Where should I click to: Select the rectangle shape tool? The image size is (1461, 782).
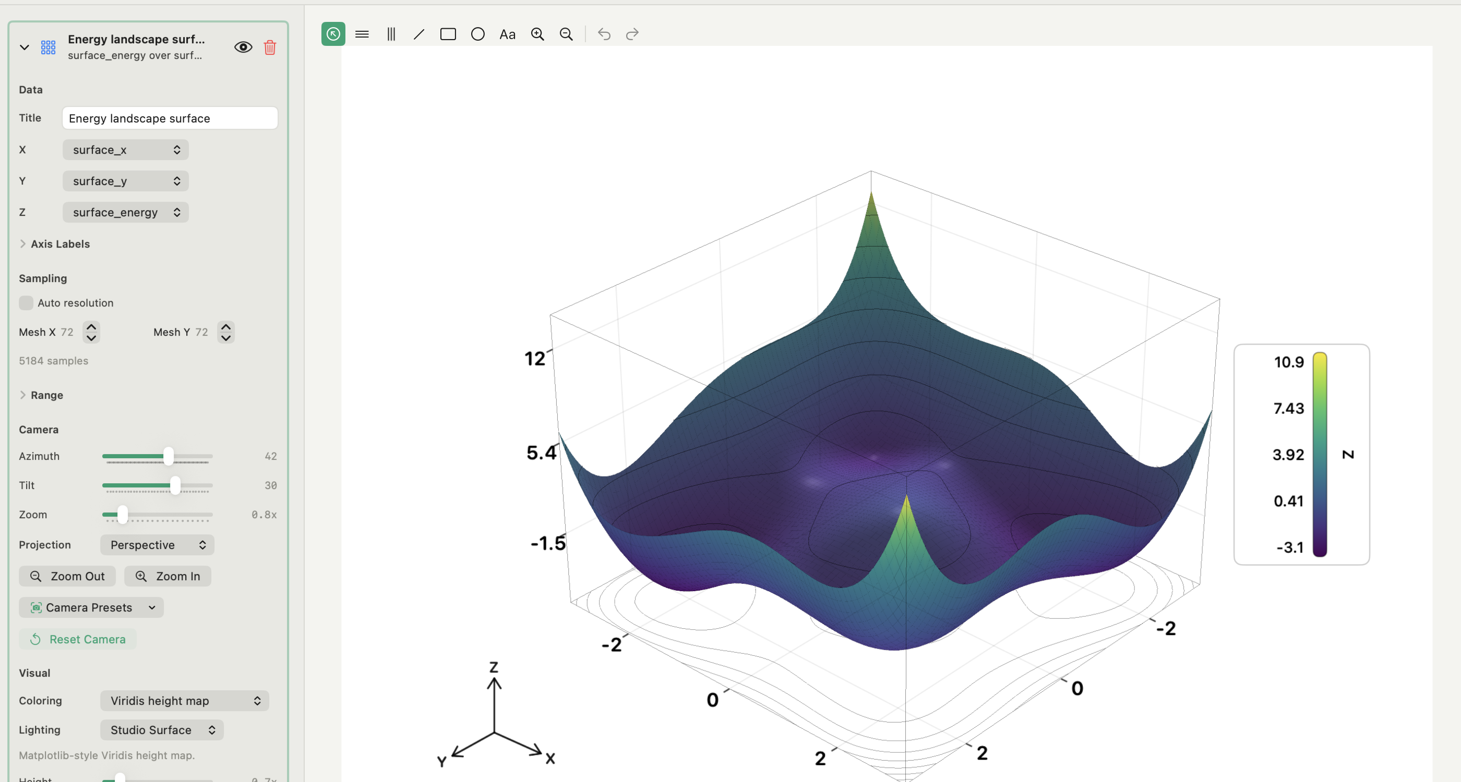tap(448, 34)
